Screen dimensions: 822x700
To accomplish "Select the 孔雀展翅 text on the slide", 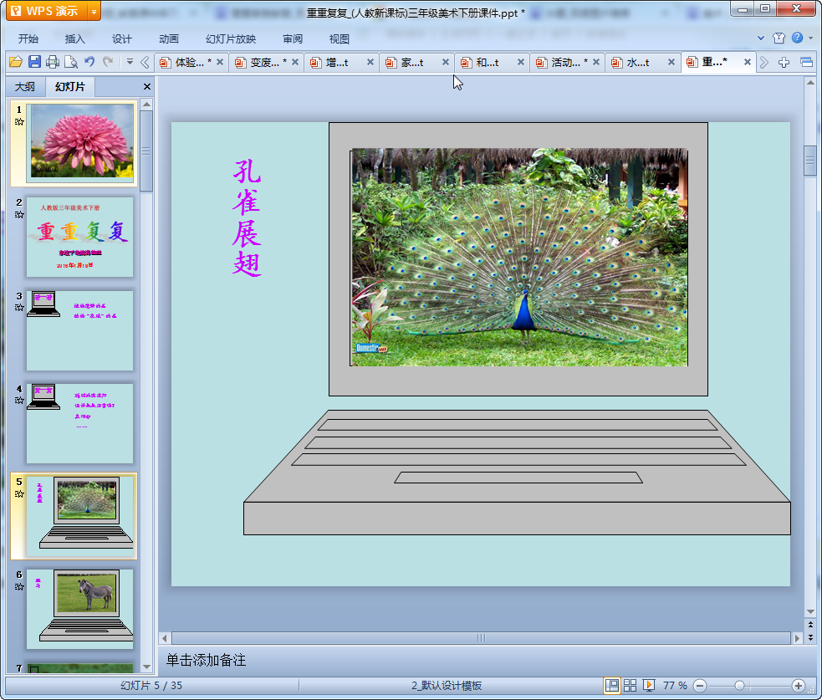I will pos(247,217).
